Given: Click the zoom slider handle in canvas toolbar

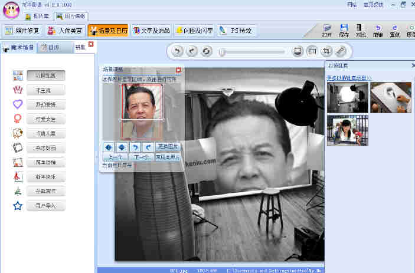Looking at the screenshot, I should (222, 52).
